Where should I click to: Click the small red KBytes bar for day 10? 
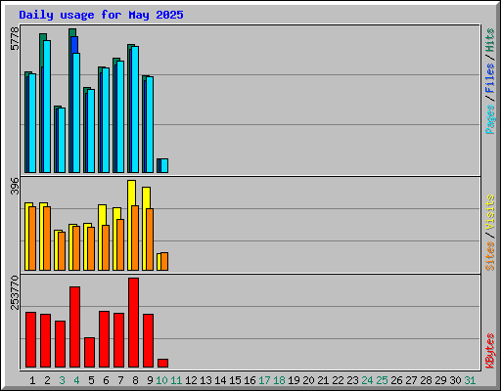pos(162,364)
